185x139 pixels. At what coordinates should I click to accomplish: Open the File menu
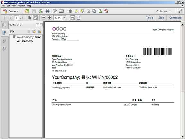tap(3, 6)
